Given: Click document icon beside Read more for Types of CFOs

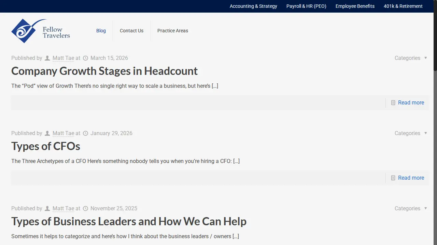Looking at the screenshot, I should click(393, 178).
